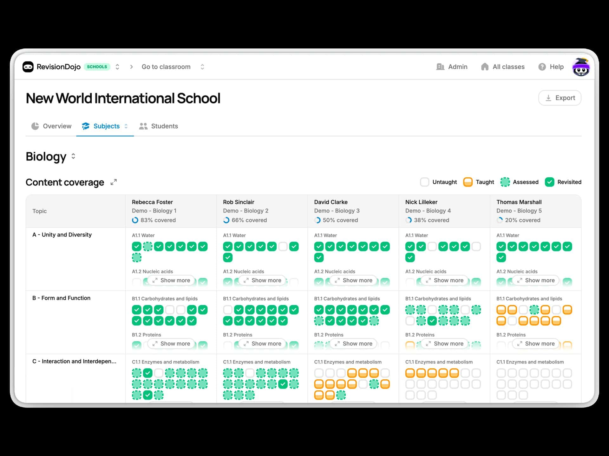Viewport: 609px width, 456px height.
Task: Click the Export button
Action: click(560, 98)
